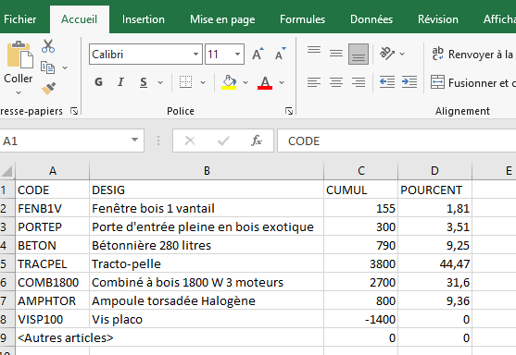Screen dimensions: 516x355
Task: Click the text orientation icon
Action: [387, 54]
